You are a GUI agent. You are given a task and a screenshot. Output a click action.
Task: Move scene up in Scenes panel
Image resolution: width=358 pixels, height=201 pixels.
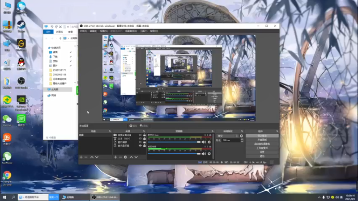point(92,157)
